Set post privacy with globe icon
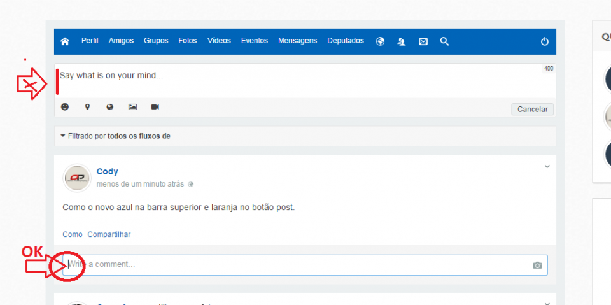 click(x=109, y=107)
